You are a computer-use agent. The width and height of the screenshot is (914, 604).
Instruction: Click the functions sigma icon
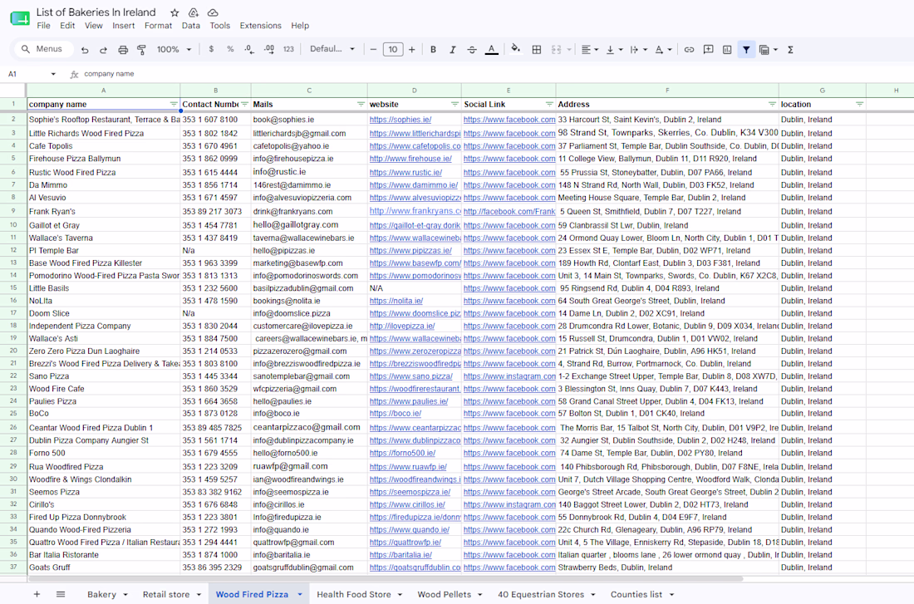pos(790,50)
